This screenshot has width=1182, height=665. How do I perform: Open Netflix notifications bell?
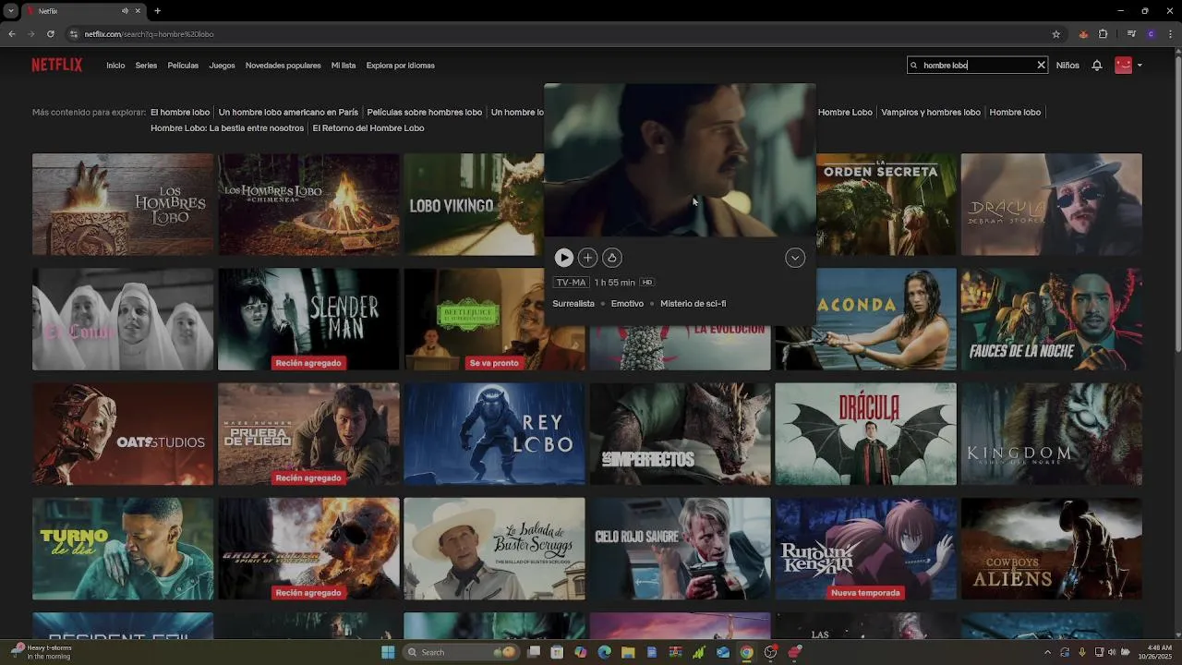pos(1097,66)
